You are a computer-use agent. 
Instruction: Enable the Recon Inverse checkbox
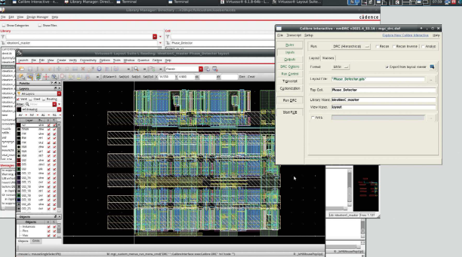tap(394, 46)
